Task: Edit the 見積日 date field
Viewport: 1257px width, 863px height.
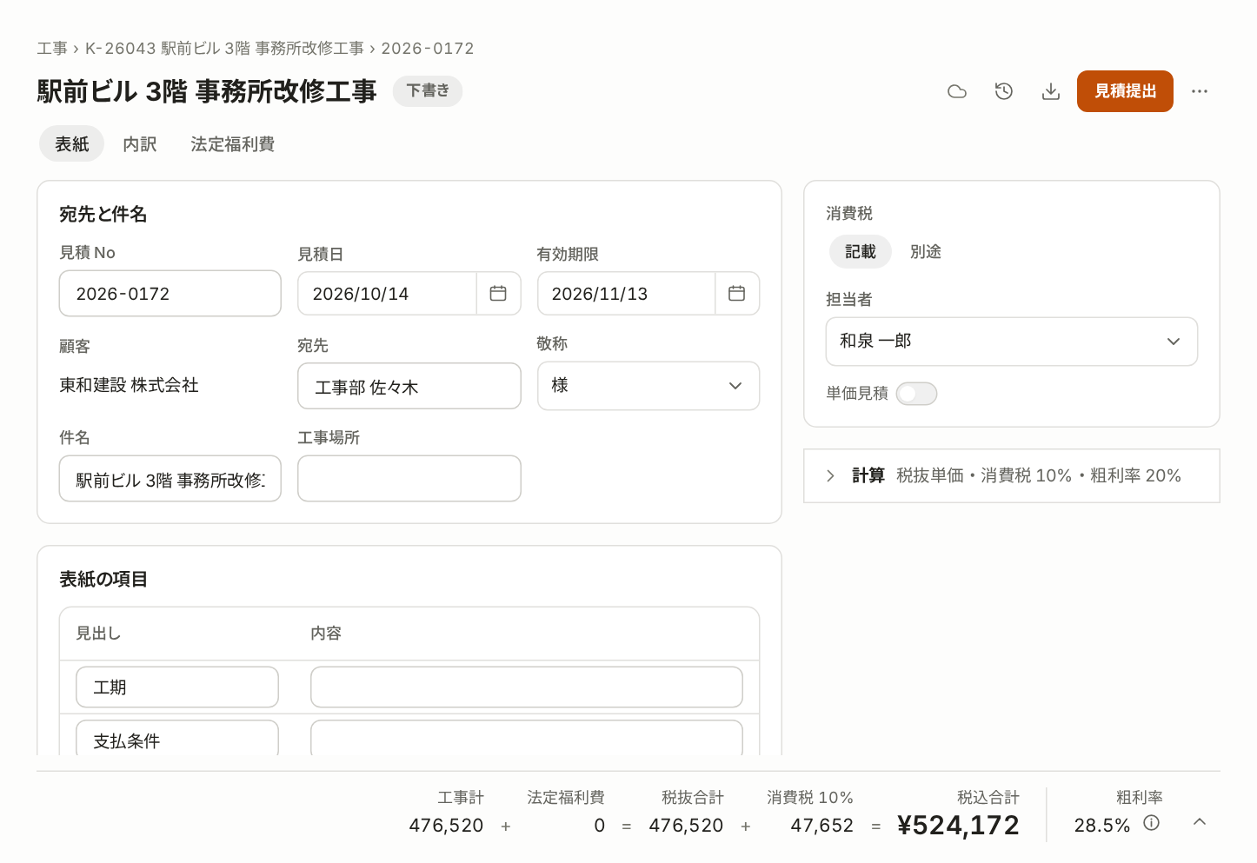Action: [387, 294]
